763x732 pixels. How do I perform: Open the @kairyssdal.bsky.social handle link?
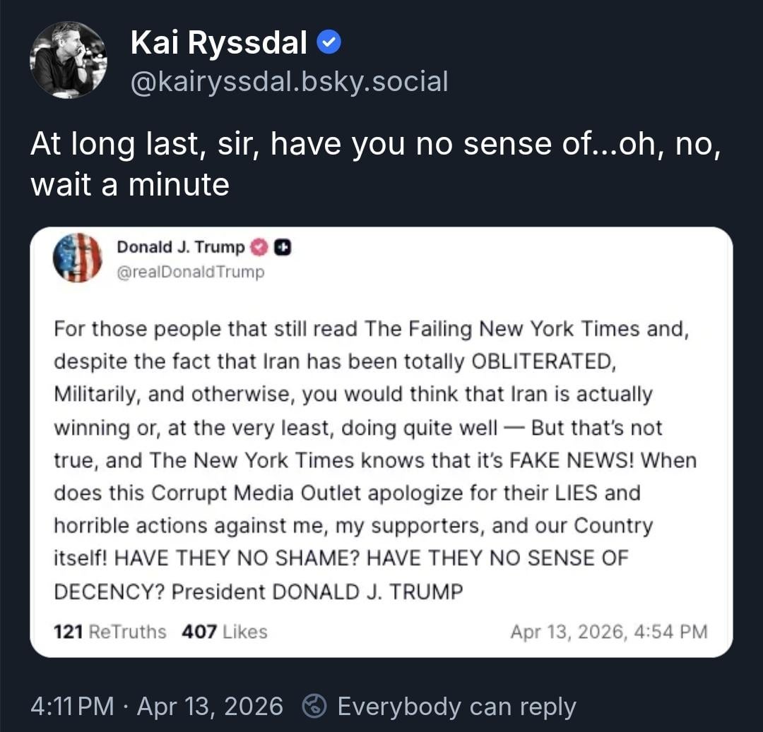(289, 82)
